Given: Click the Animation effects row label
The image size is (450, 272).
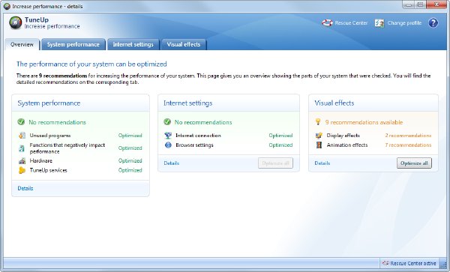Looking at the screenshot, I should [347, 145].
